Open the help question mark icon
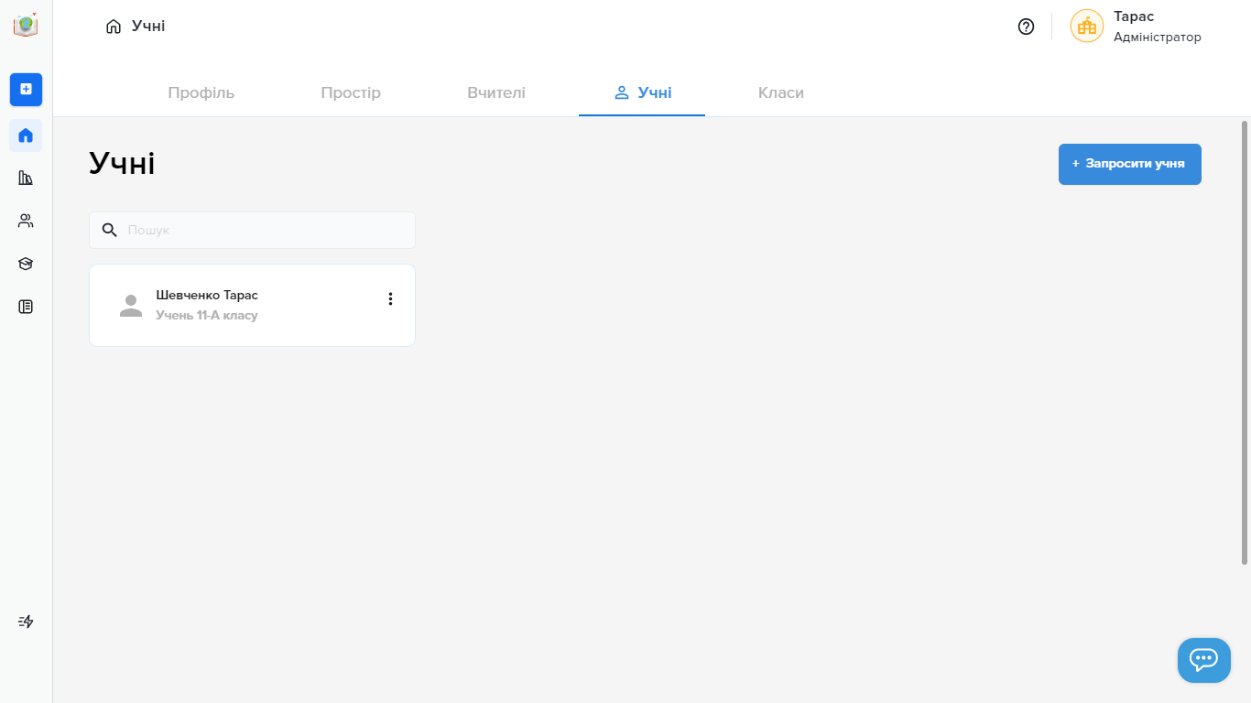Image resolution: width=1251 pixels, height=703 pixels. [1026, 27]
